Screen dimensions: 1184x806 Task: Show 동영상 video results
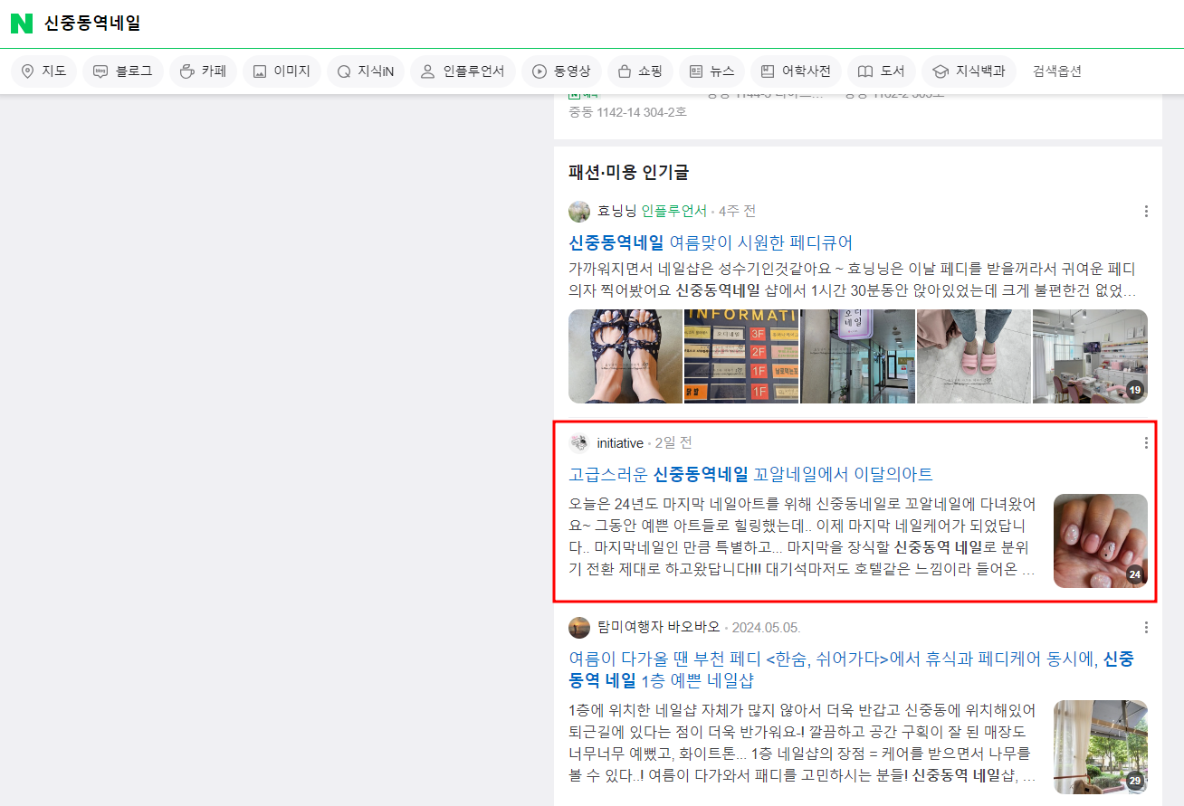pos(561,71)
